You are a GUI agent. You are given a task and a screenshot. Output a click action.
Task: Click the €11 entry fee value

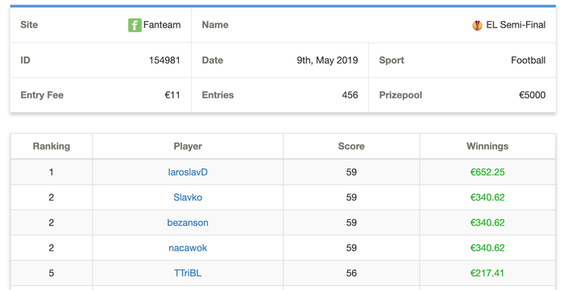[x=172, y=95]
